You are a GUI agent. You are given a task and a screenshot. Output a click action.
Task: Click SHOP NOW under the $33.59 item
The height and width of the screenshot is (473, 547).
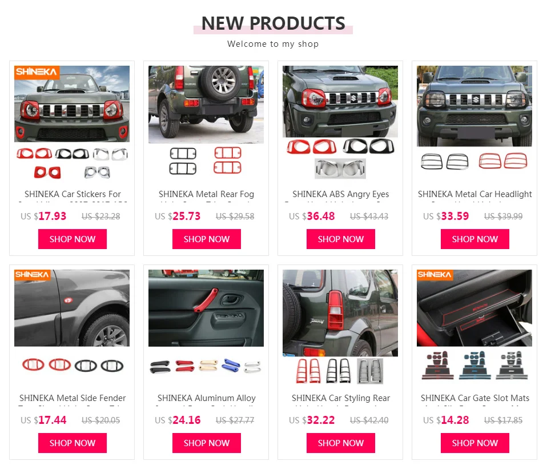click(x=475, y=239)
